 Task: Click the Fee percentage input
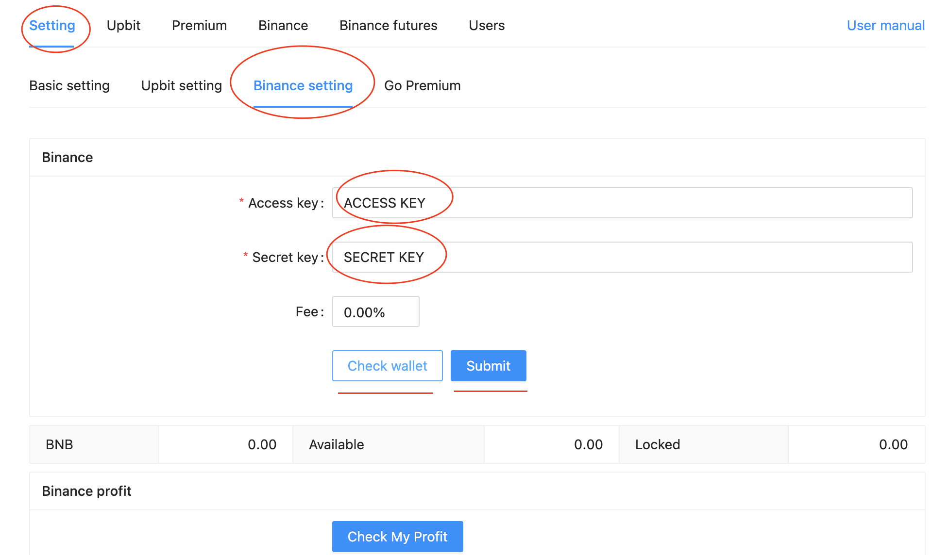pos(375,312)
